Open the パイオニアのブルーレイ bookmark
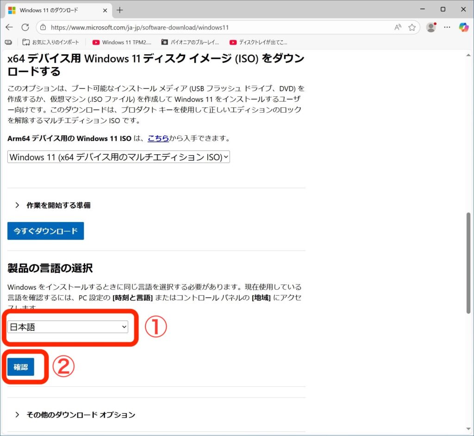The width and height of the screenshot is (474, 436). coord(190,42)
